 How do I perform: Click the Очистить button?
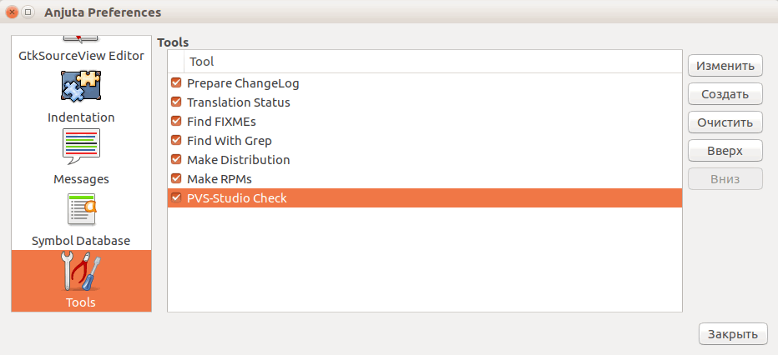click(x=725, y=122)
